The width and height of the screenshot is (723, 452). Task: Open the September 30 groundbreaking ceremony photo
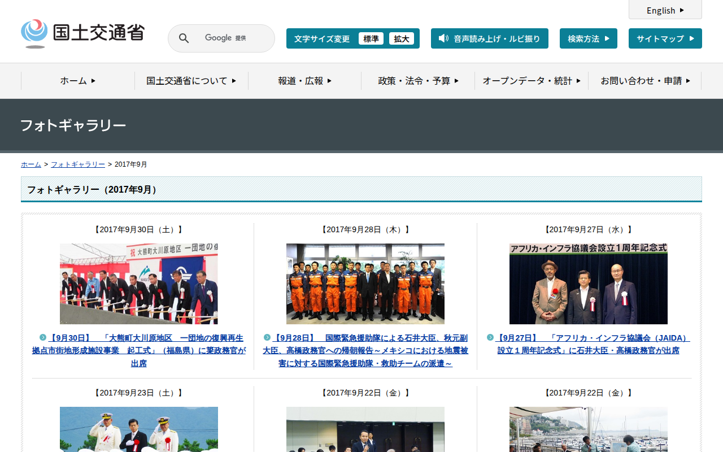point(139,284)
